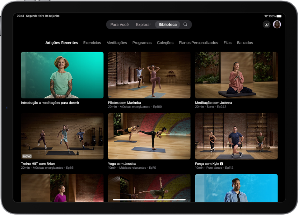Open the Filas category

tap(227, 43)
